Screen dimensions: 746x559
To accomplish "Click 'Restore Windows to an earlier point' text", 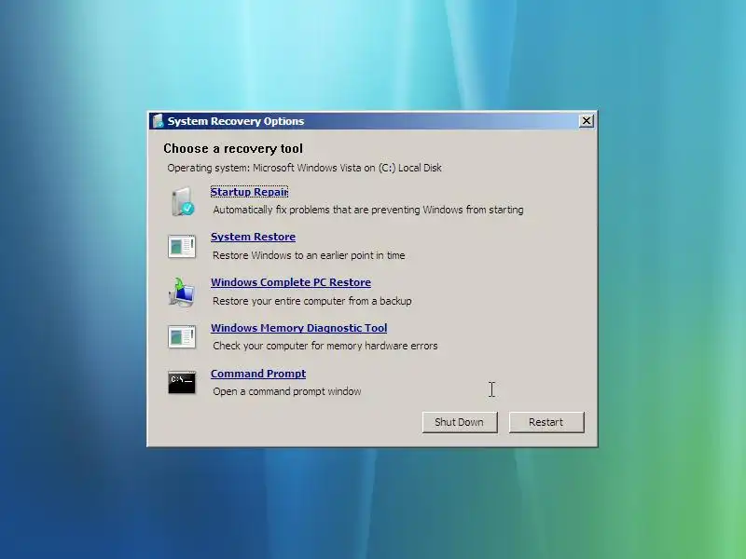I will point(309,255).
